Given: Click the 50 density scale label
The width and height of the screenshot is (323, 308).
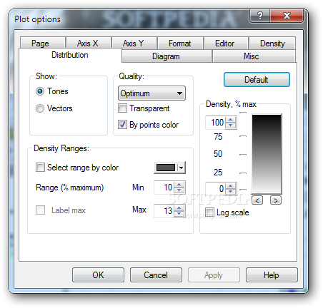Looking at the screenshot, I should [x=218, y=154].
